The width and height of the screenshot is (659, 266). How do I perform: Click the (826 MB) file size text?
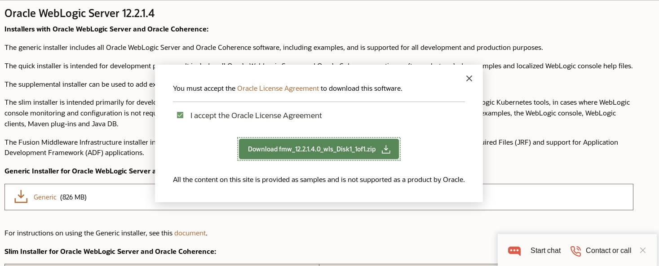[x=73, y=197]
